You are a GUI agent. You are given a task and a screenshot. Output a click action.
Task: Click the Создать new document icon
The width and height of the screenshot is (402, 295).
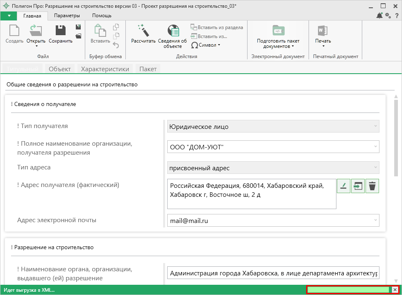click(14, 31)
